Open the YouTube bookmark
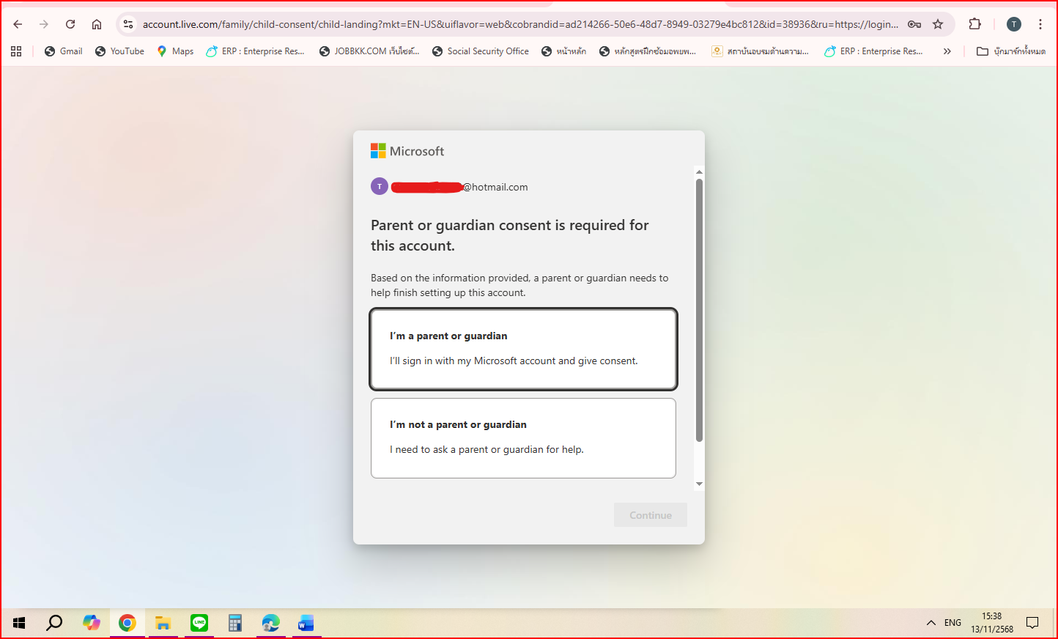The height and width of the screenshot is (639, 1058). [119, 51]
